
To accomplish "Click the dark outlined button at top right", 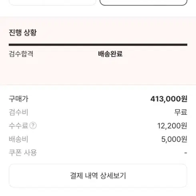I will [144, 2].
